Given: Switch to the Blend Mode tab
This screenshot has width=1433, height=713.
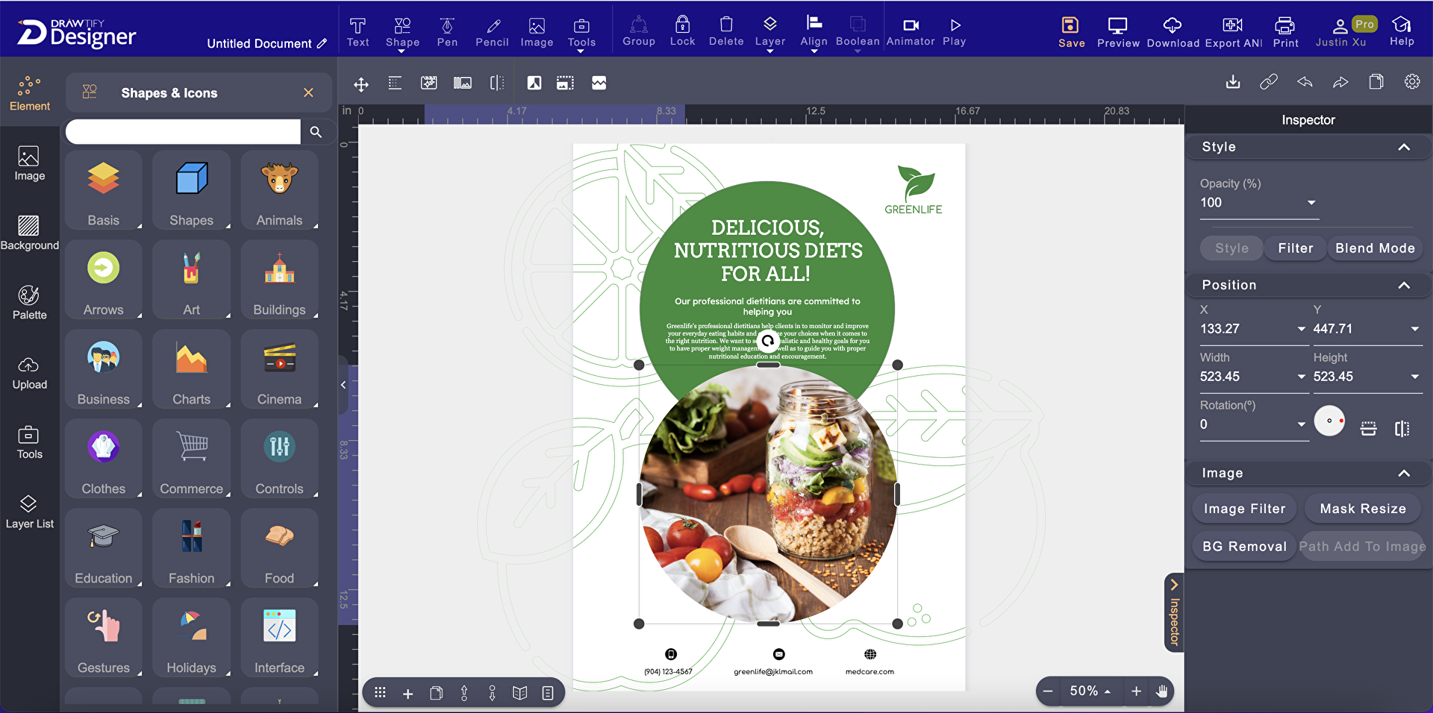Looking at the screenshot, I should point(1375,248).
